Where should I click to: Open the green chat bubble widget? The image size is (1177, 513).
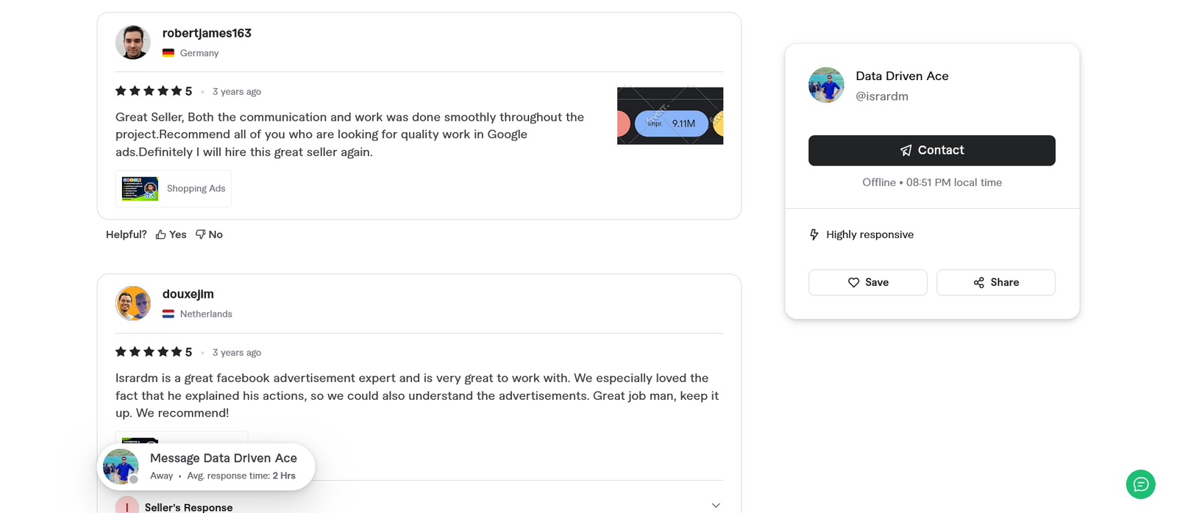(x=1139, y=484)
